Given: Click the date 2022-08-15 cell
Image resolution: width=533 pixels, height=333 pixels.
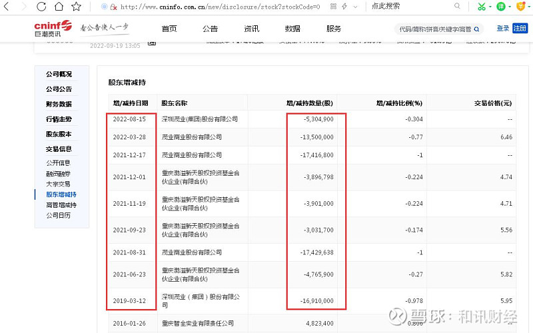Looking at the screenshot, I should point(129,119).
